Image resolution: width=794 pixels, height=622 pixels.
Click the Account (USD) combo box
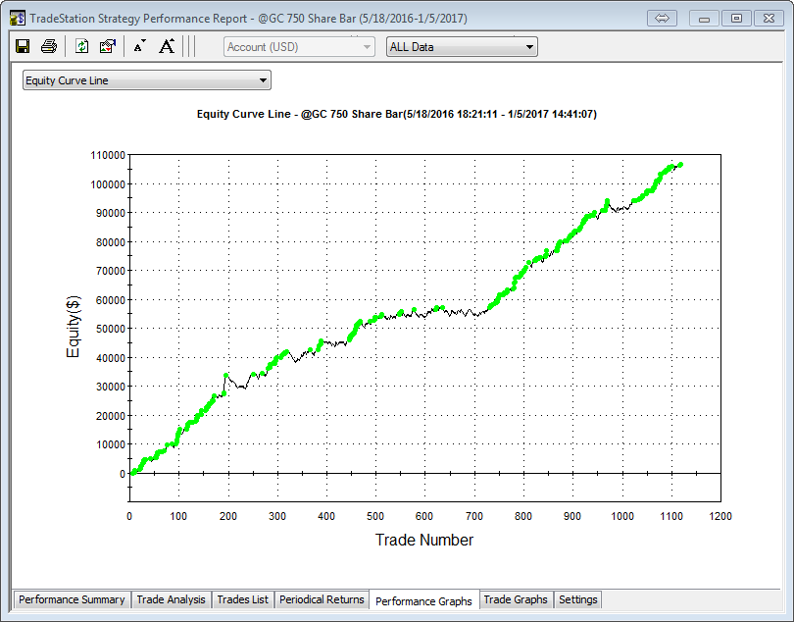tap(299, 46)
